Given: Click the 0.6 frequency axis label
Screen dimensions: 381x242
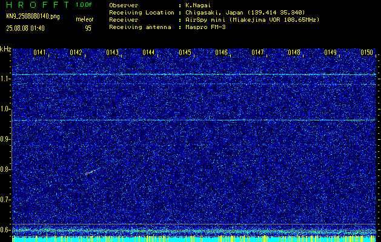Looking at the screenshot, I should click(5, 230).
